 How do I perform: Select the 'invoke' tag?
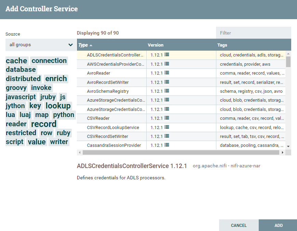pos(41,88)
